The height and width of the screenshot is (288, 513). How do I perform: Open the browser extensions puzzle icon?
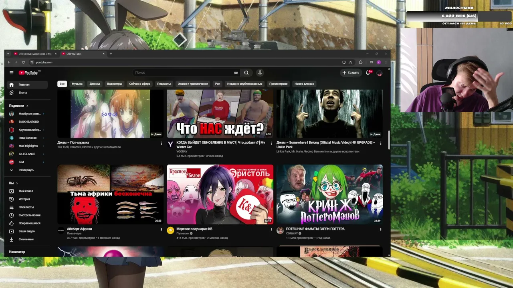[x=361, y=62]
